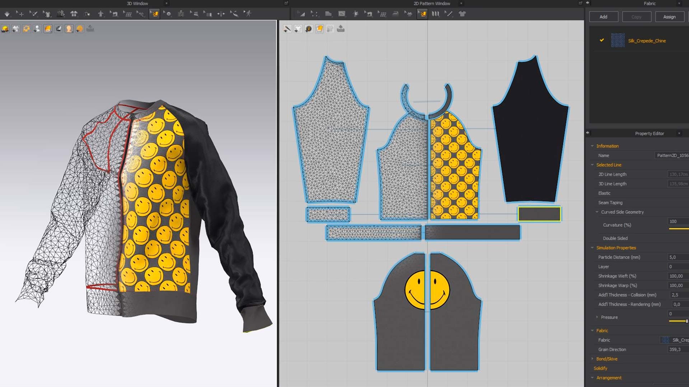This screenshot has width=689, height=387.
Task: Click the T-shirt Trace icon in 2D toolbar
Action: coord(462,14)
